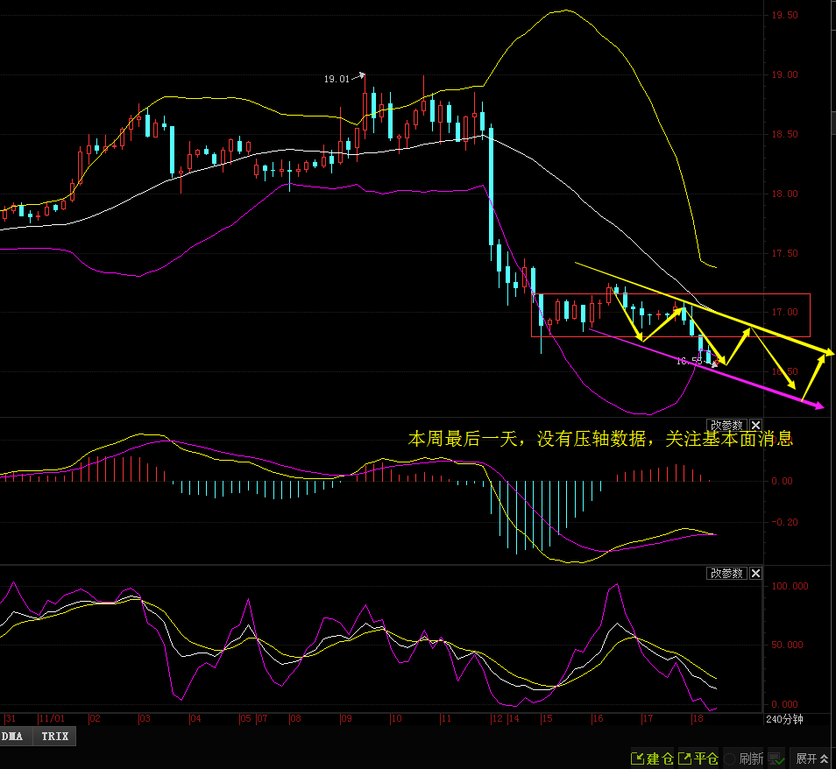
Task: Click the 18.00 price axis label
Action: 785,194
